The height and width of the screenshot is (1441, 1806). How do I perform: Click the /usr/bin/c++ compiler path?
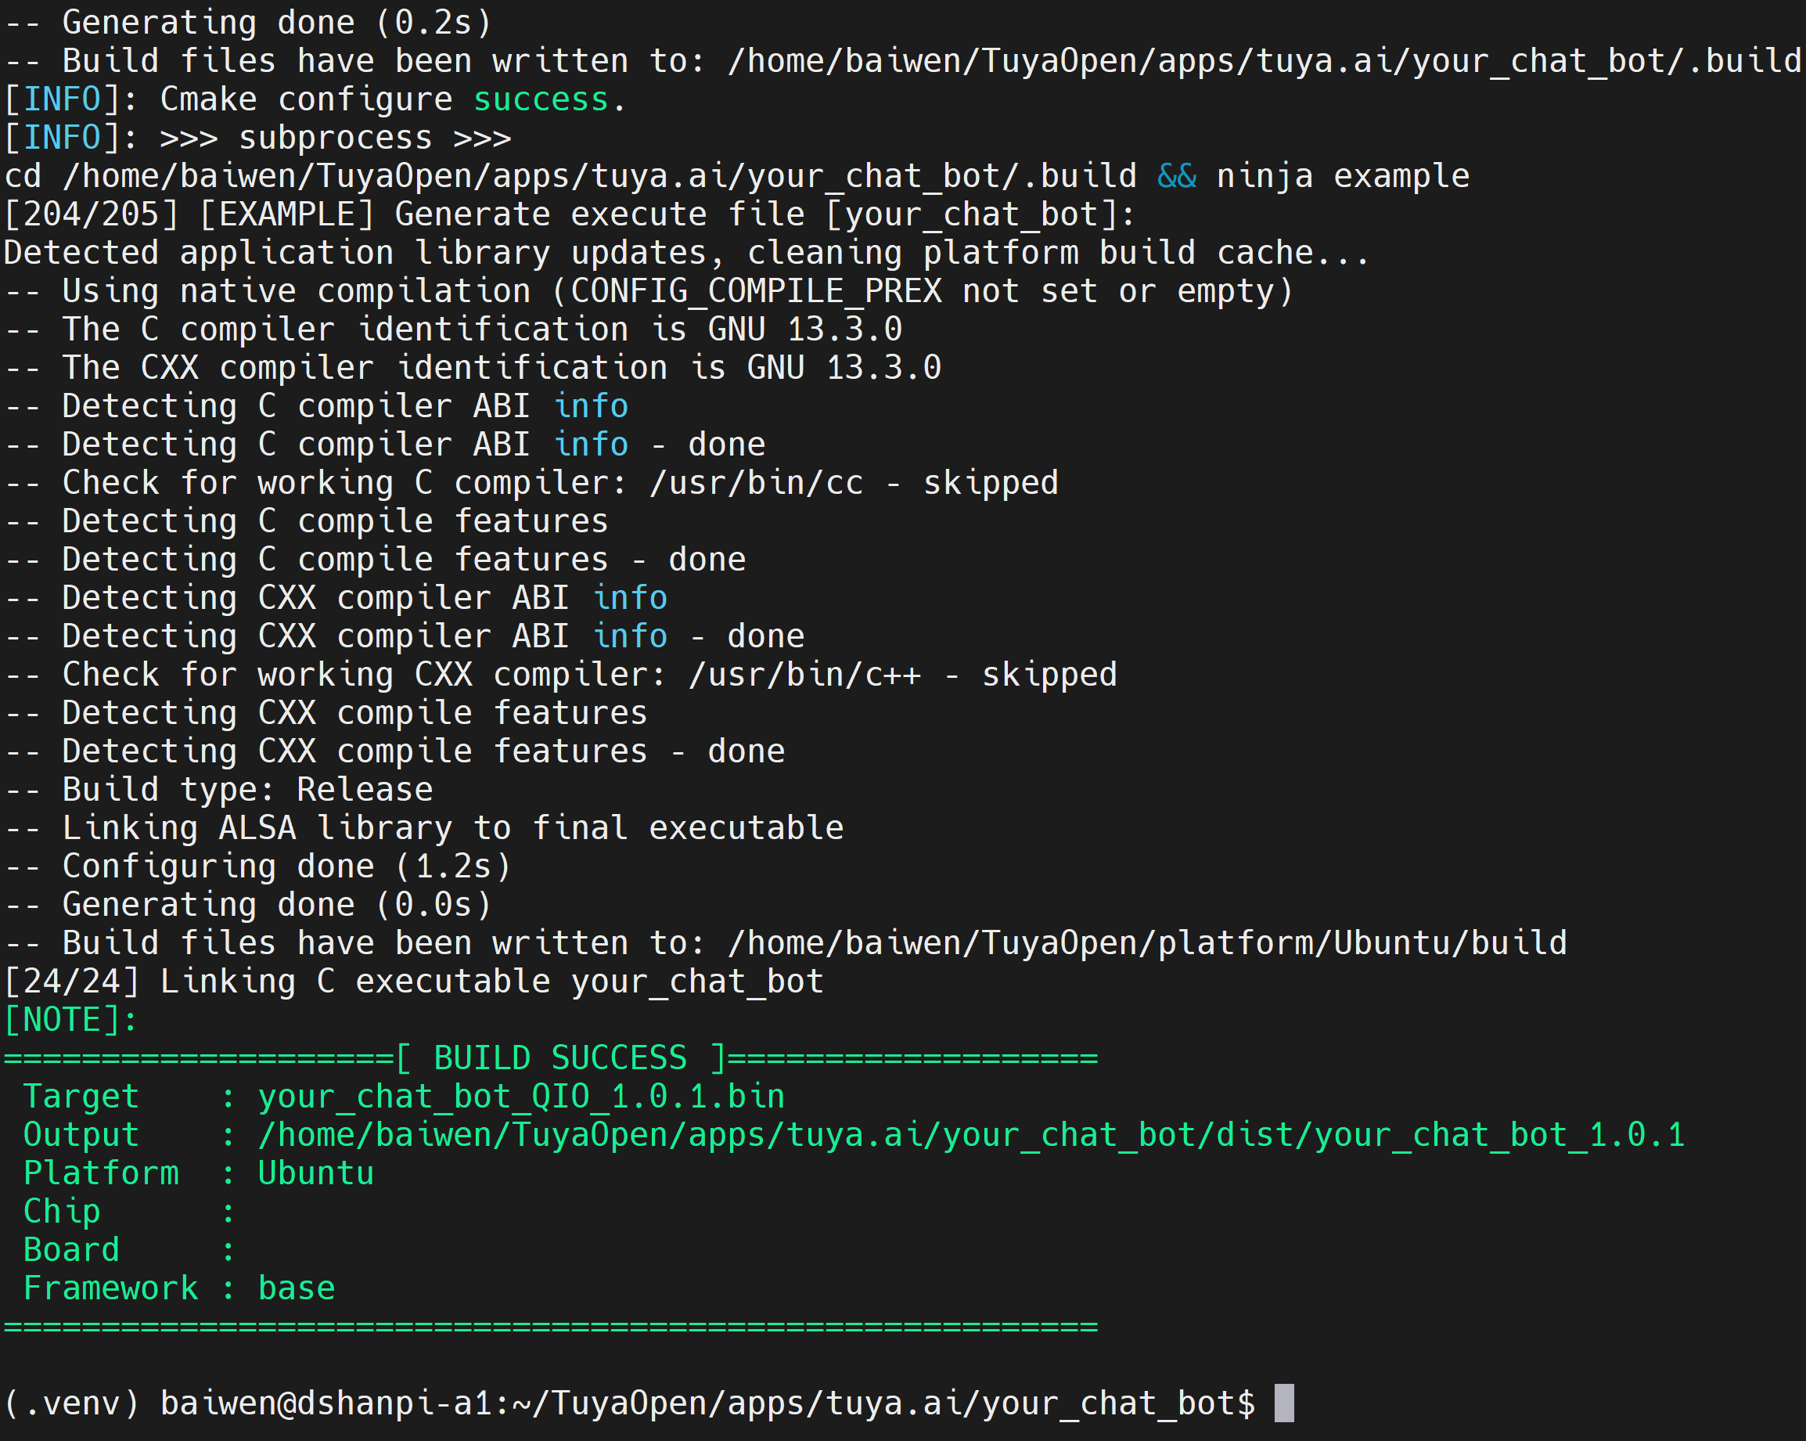click(804, 675)
